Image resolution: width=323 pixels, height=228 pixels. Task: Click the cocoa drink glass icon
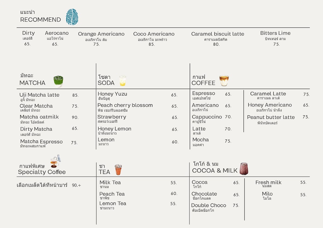point(244,169)
